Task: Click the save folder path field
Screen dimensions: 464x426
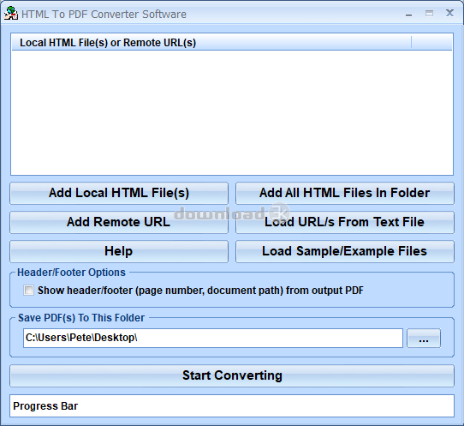Action: click(x=213, y=338)
